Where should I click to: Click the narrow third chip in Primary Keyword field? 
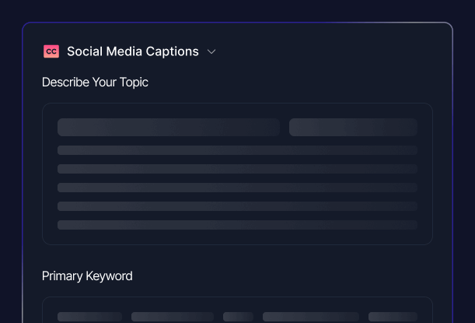(x=238, y=317)
